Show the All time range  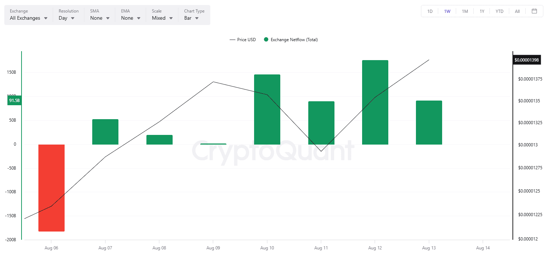pos(517,11)
